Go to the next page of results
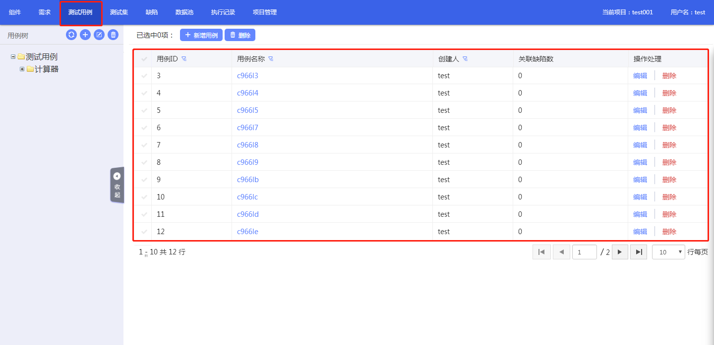 click(x=620, y=252)
